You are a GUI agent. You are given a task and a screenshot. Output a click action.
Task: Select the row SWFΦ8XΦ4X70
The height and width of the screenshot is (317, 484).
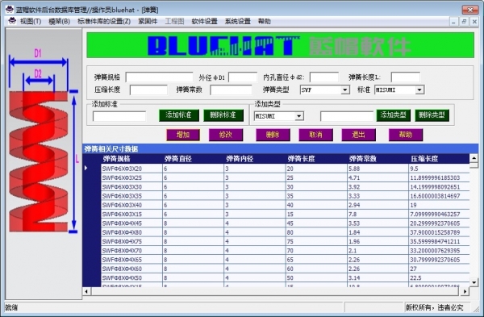point(286,251)
